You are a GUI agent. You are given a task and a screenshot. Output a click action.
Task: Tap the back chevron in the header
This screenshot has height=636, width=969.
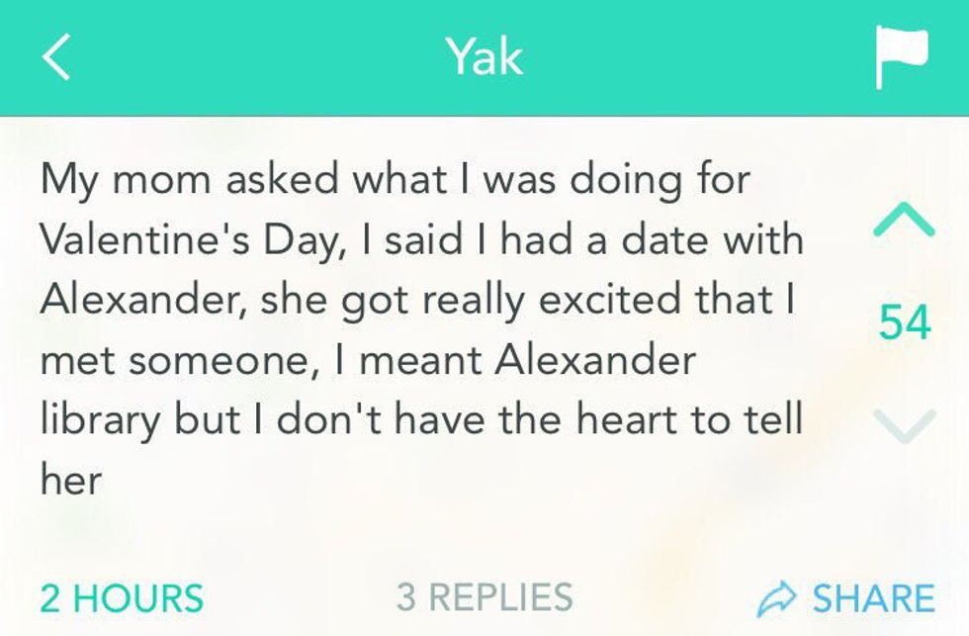pyautogui.click(x=57, y=58)
